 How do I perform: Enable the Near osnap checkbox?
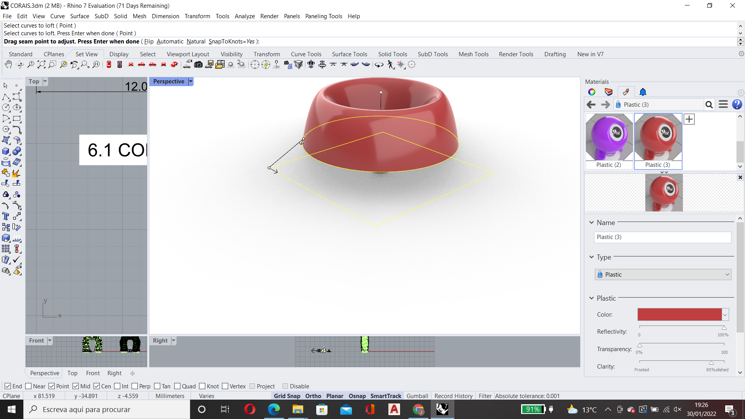[28, 386]
